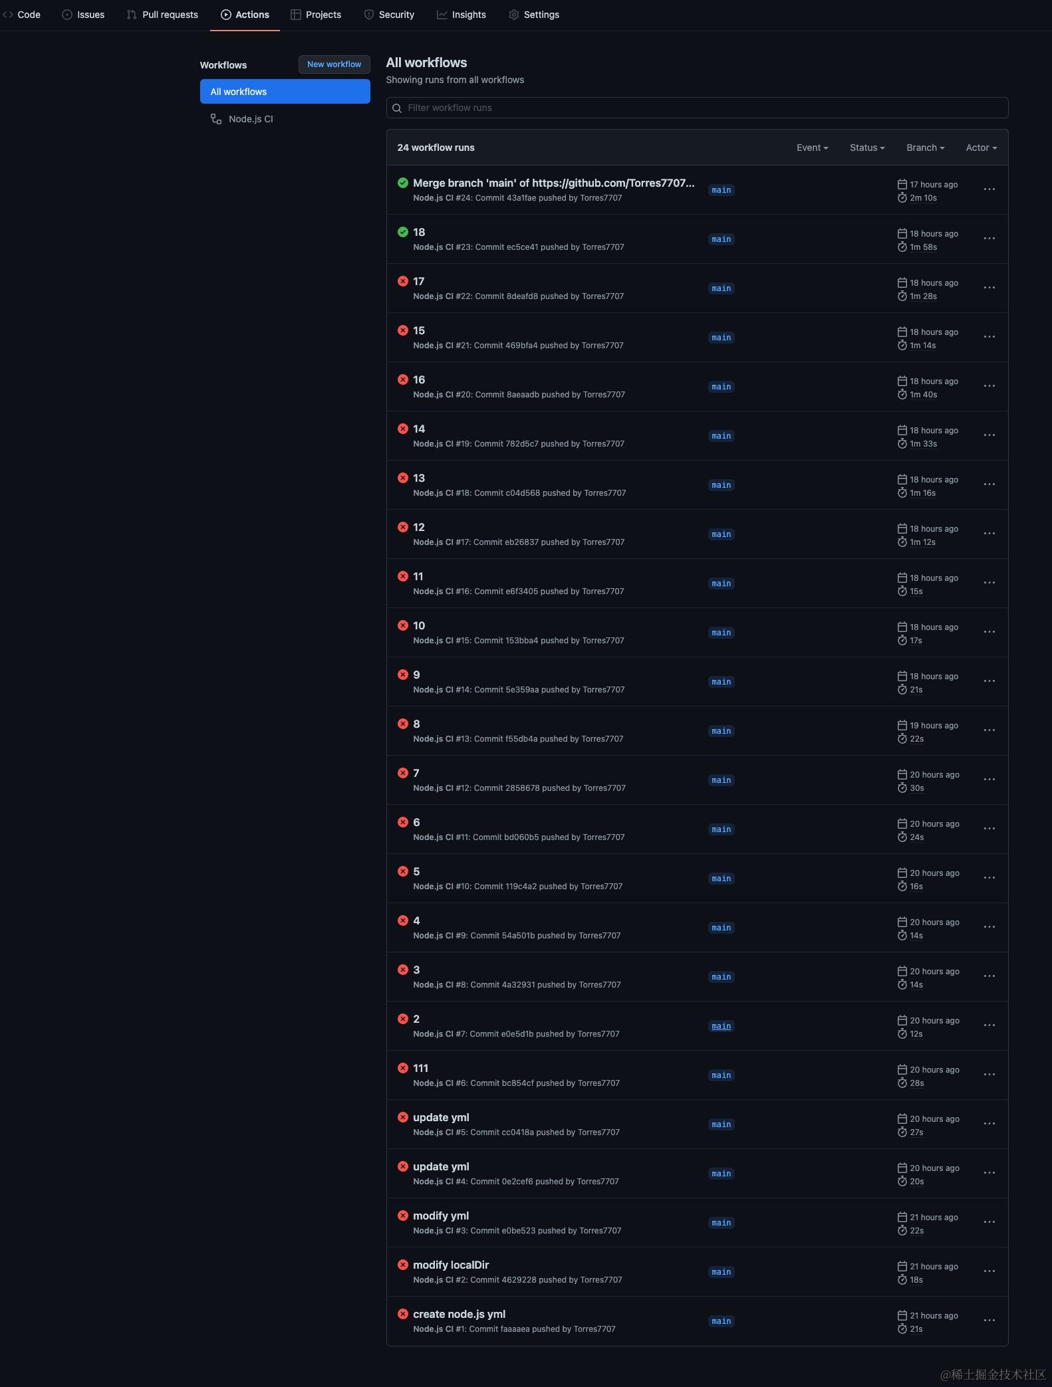Screen dimensions: 1052x1387
Task: Click the search icon in the filter box
Action: (x=397, y=108)
